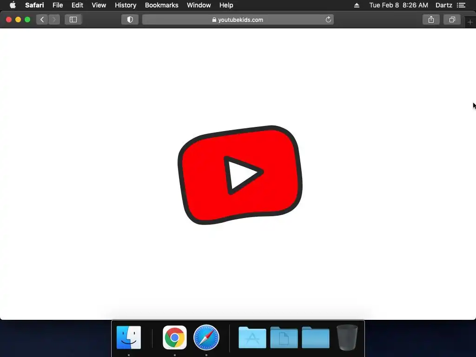Viewport: 476px width, 357px height.
Task: Open the Window menu
Action: 198,5
